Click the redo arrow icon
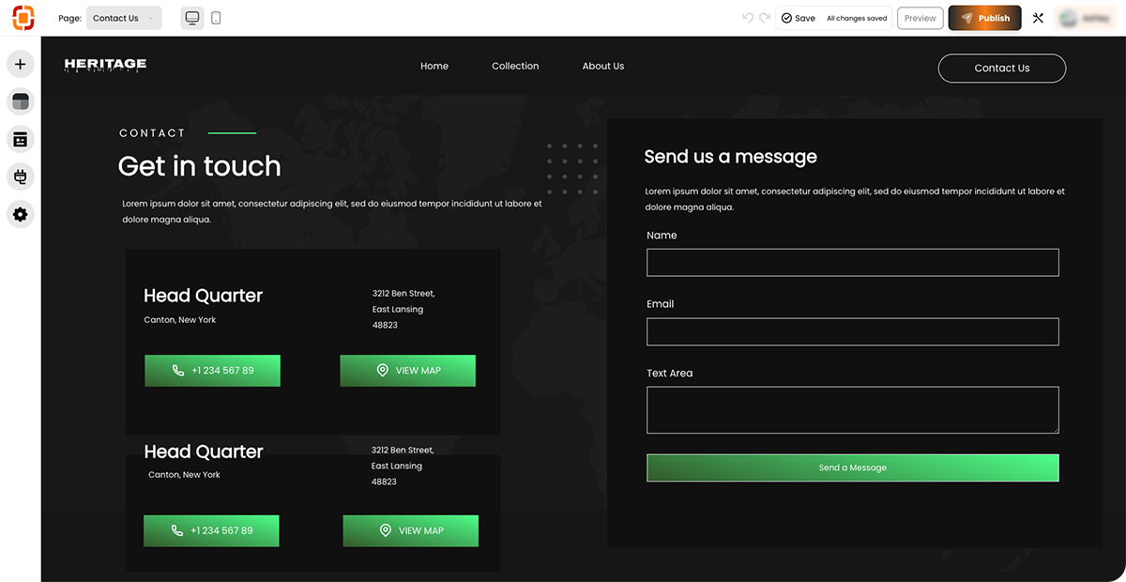Image resolution: width=1126 pixels, height=582 pixels. (765, 18)
